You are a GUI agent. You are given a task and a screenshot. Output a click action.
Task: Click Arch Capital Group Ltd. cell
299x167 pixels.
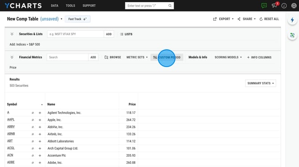(63, 148)
